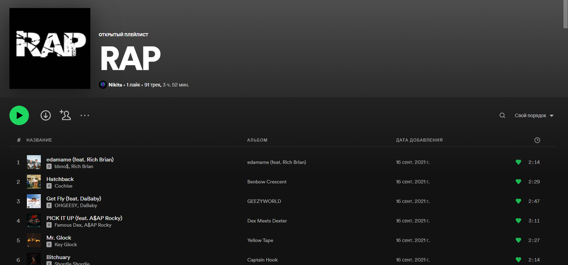Sort by duration using the clock icon
The width and height of the screenshot is (568, 265).
pos(537,140)
